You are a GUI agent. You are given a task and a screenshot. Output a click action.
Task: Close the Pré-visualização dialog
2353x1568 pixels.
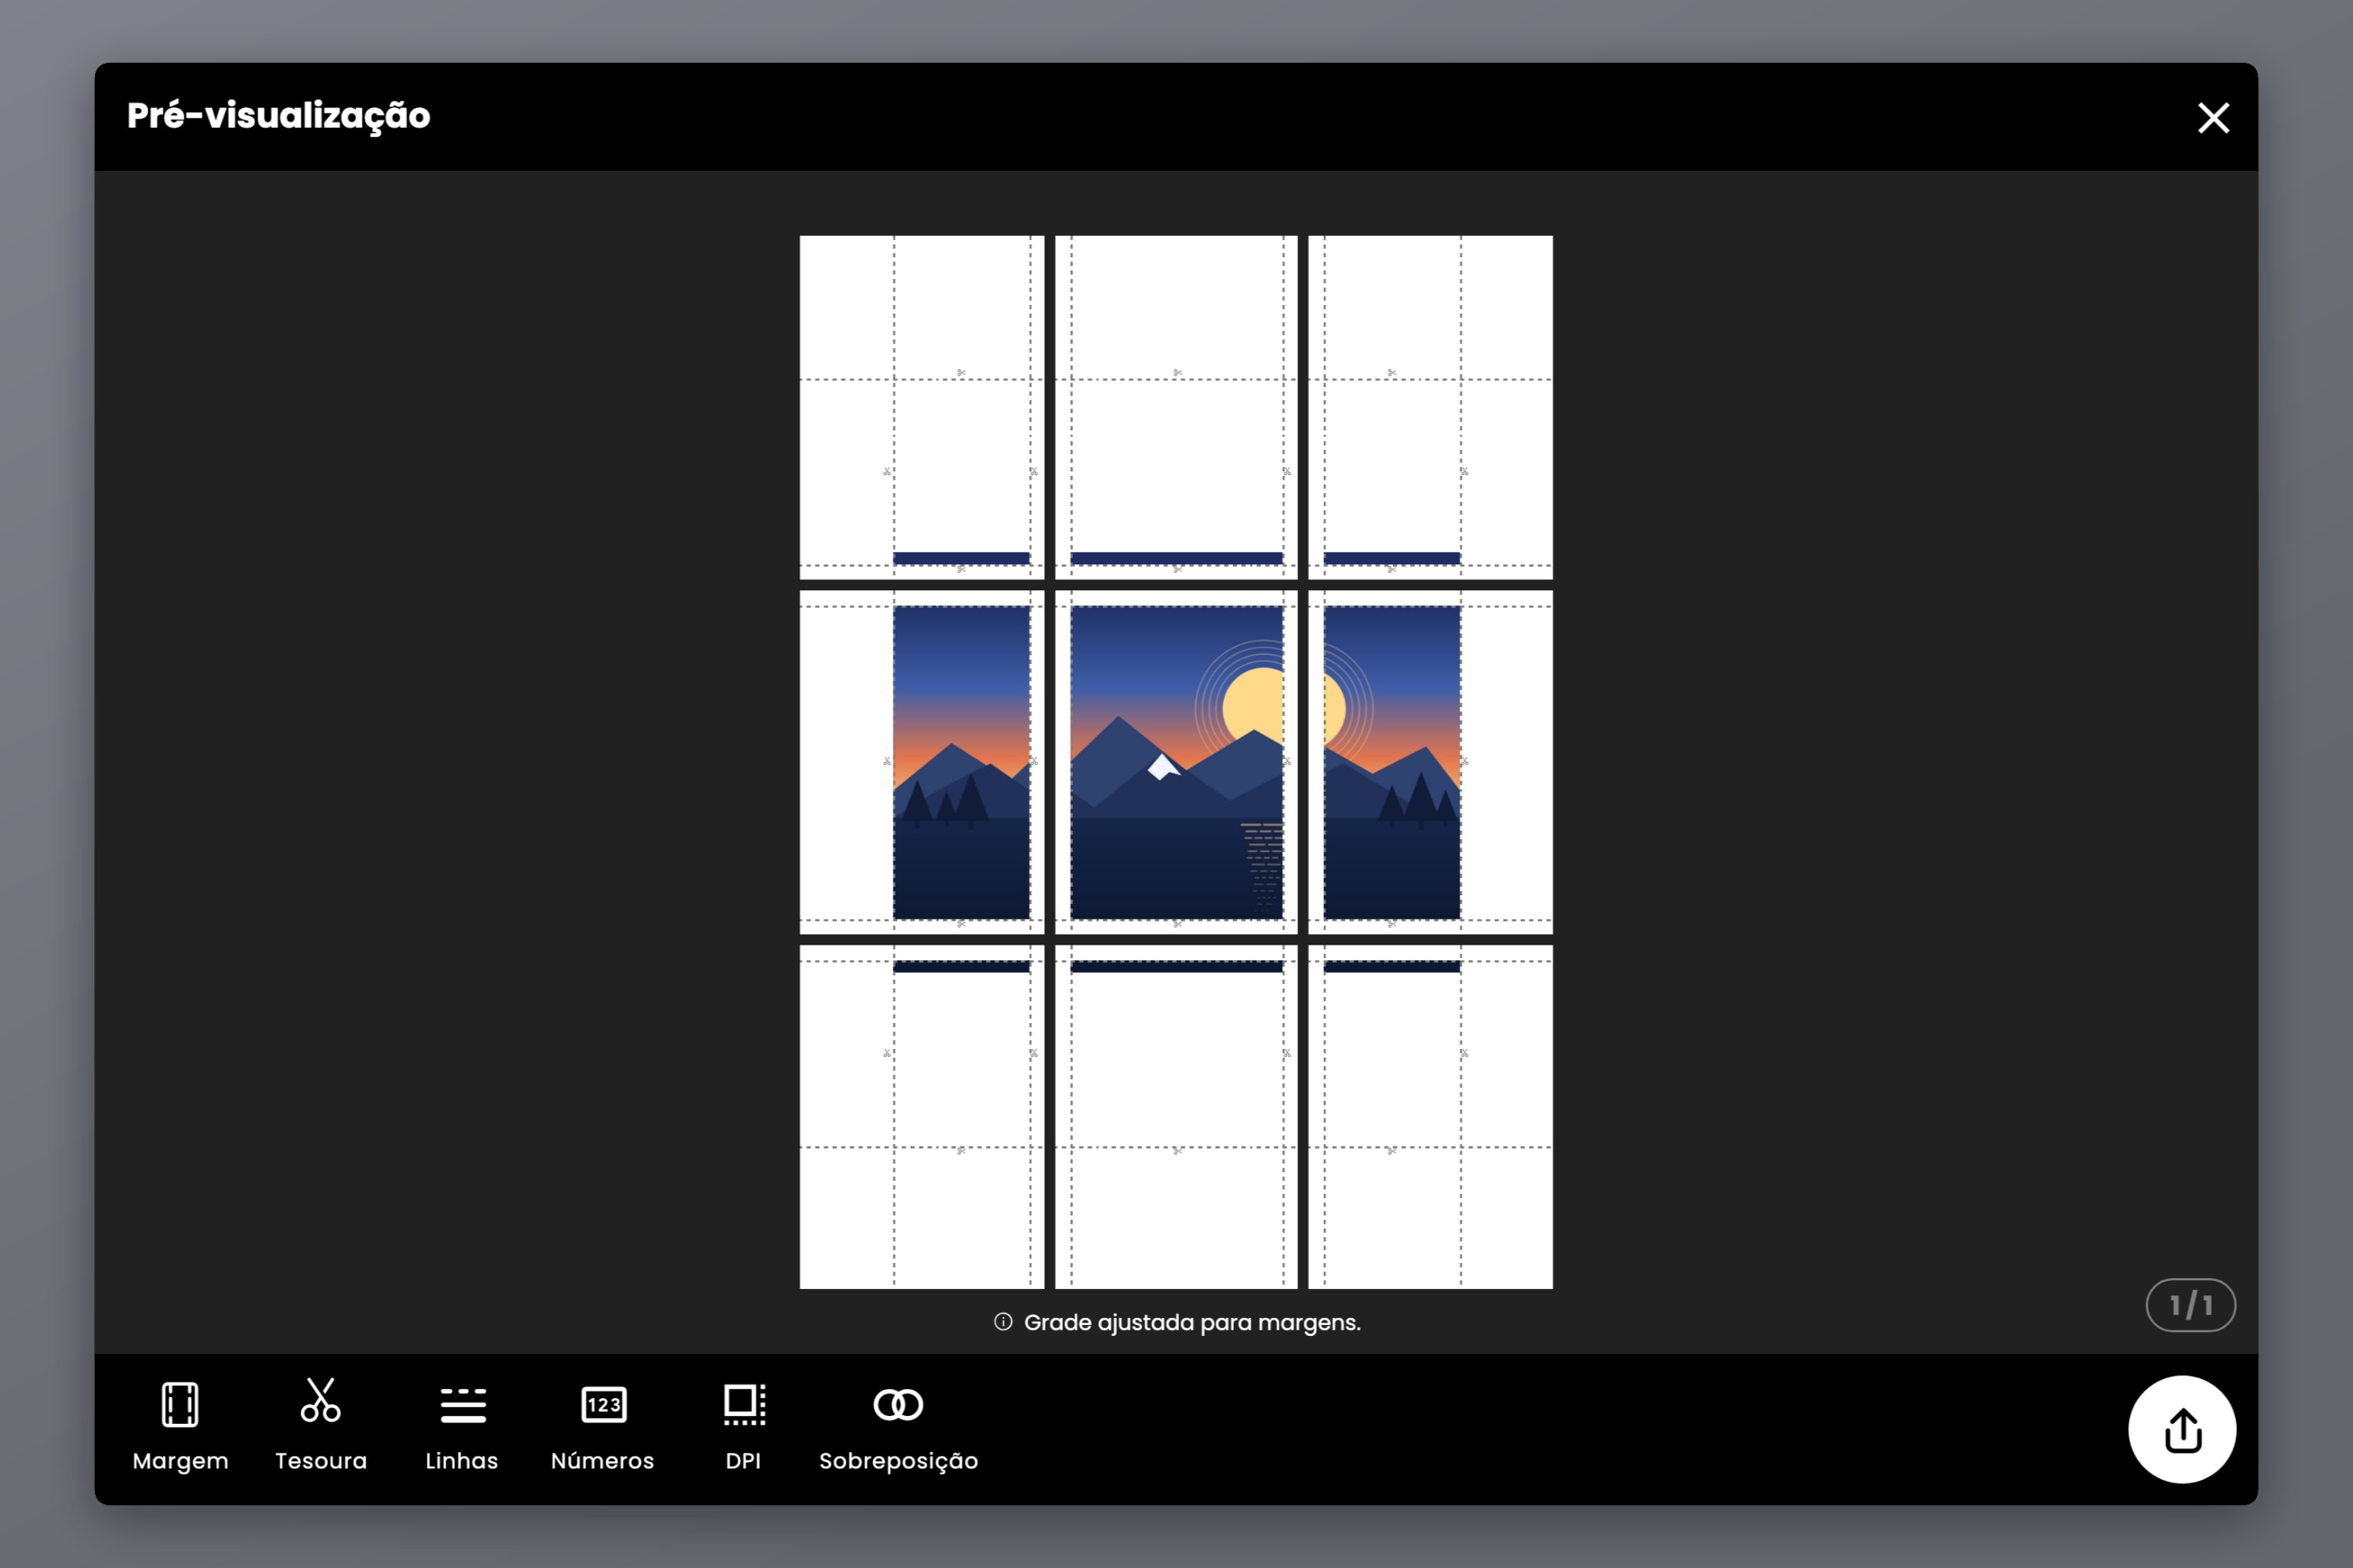(2213, 118)
